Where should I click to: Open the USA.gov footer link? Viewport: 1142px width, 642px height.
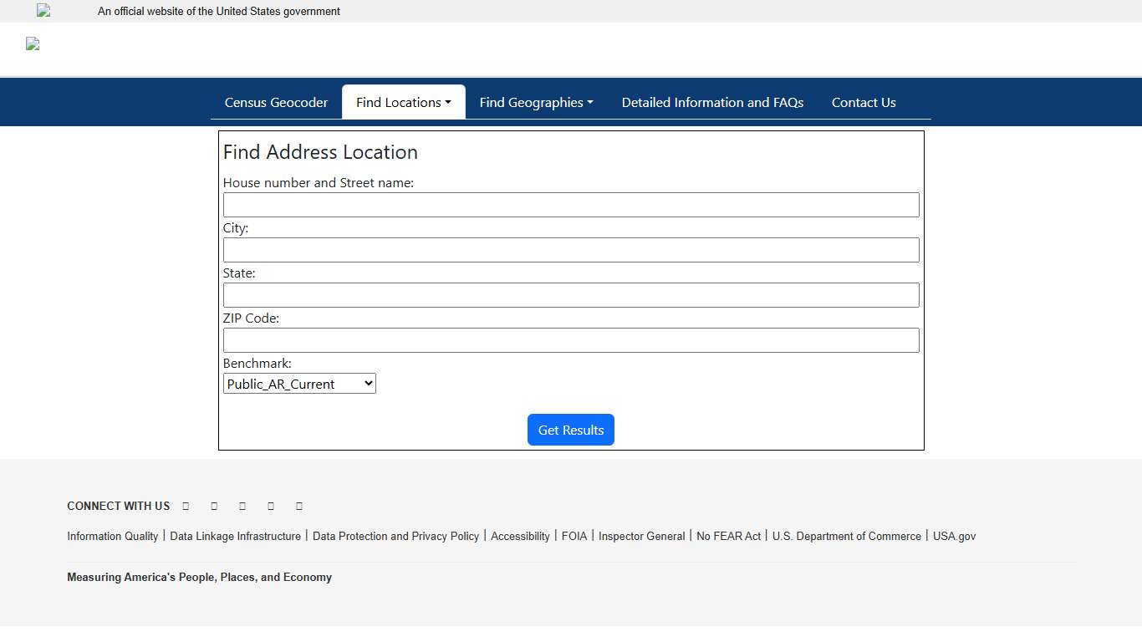pyautogui.click(x=954, y=536)
